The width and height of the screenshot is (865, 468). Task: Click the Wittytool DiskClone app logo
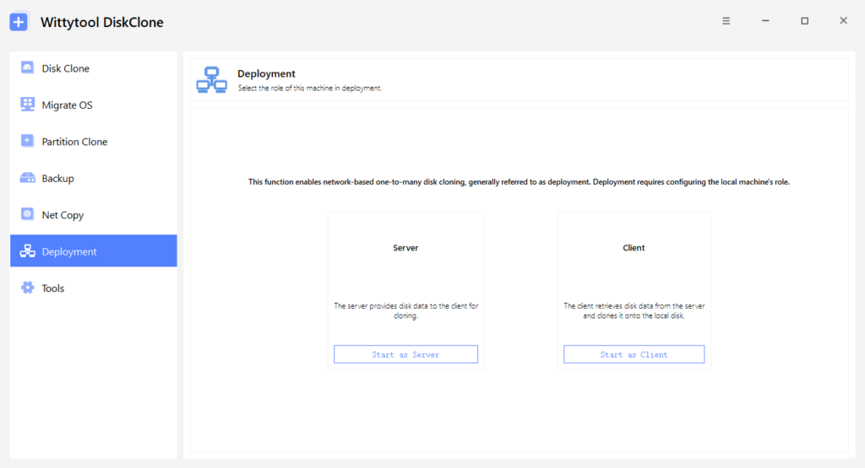[x=19, y=22]
